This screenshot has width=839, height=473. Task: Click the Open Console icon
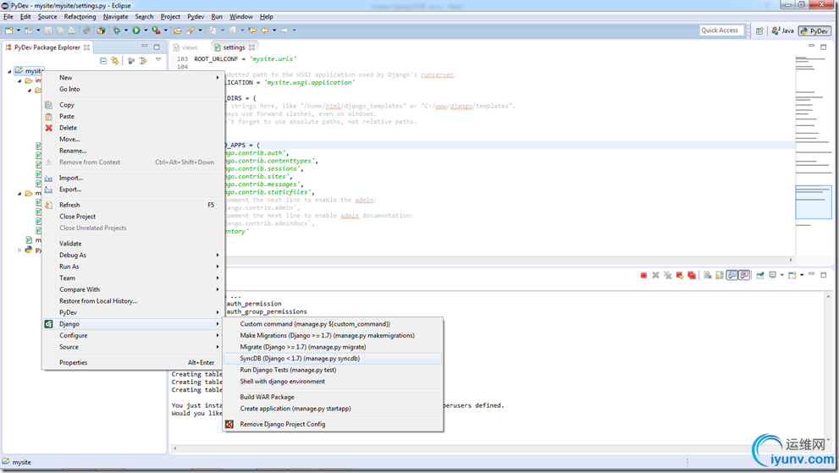click(x=792, y=275)
